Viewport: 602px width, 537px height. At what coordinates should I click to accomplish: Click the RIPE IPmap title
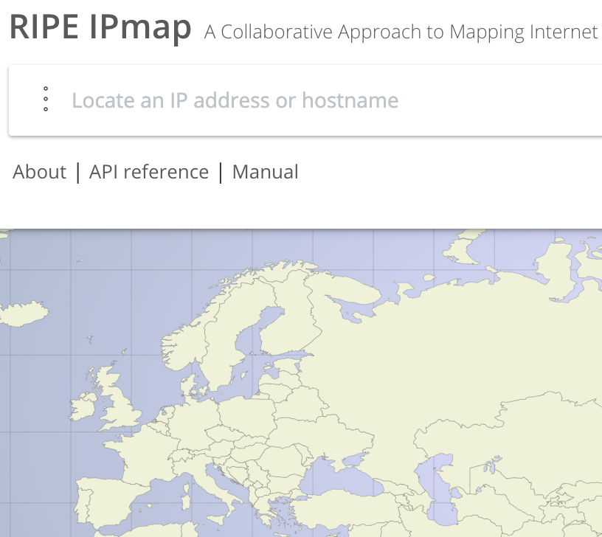[100, 27]
